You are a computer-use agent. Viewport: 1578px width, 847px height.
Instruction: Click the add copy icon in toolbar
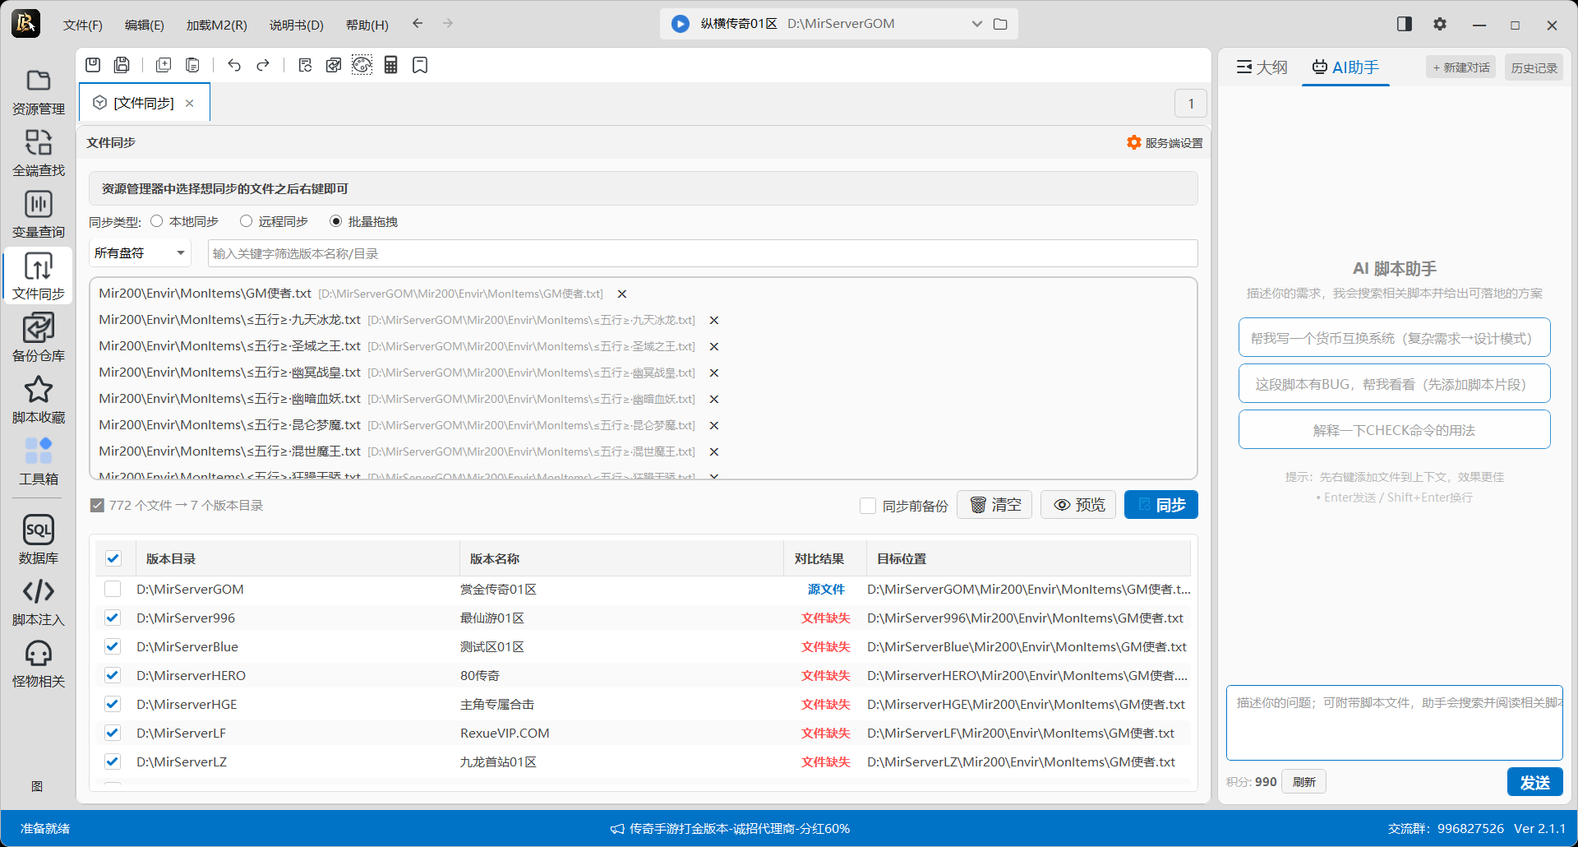tap(164, 65)
